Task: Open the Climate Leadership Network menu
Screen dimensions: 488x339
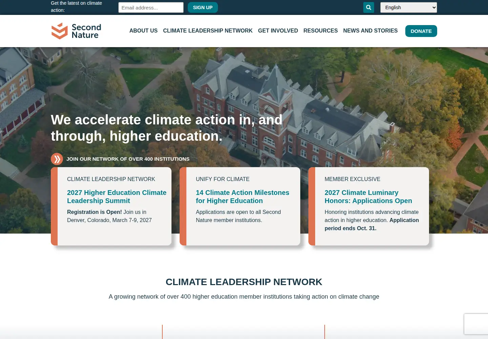Action: click(208, 31)
